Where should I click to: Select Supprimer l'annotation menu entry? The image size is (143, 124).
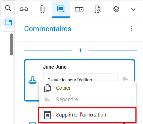point(87,115)
